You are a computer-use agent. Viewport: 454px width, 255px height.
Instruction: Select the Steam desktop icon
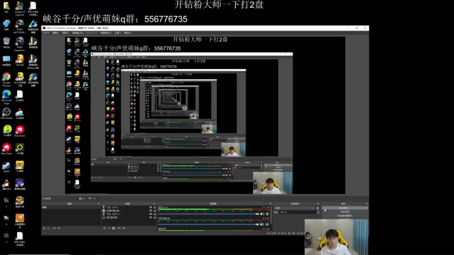pyautogui.click(x=6, y=167)
